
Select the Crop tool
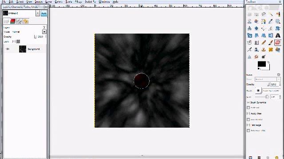coord(271,28)
